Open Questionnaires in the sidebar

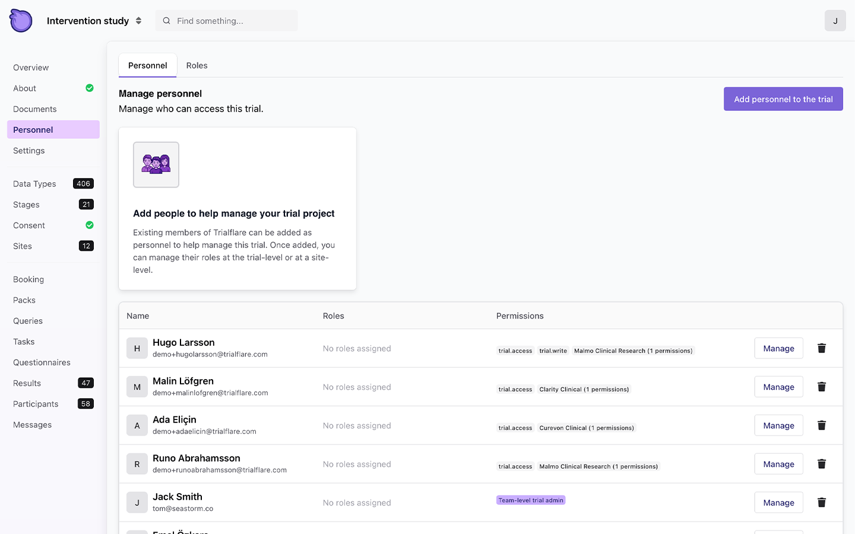(53, 363)
